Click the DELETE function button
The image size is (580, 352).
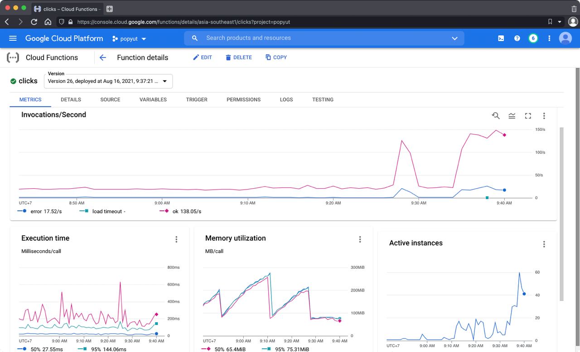[x=239, y=57]
